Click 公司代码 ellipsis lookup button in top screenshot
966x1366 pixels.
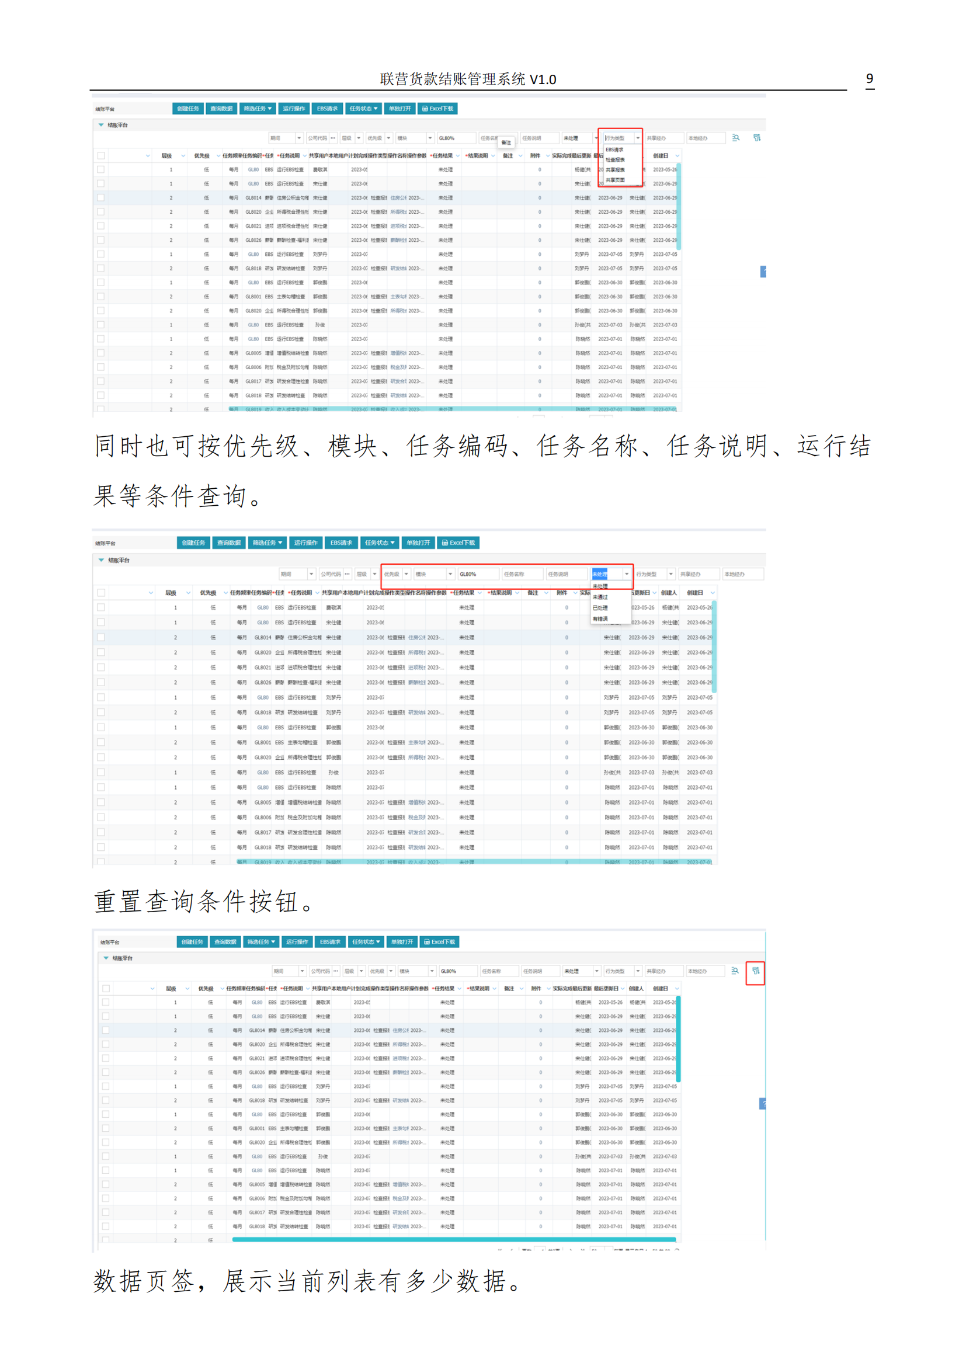(333, 138)
